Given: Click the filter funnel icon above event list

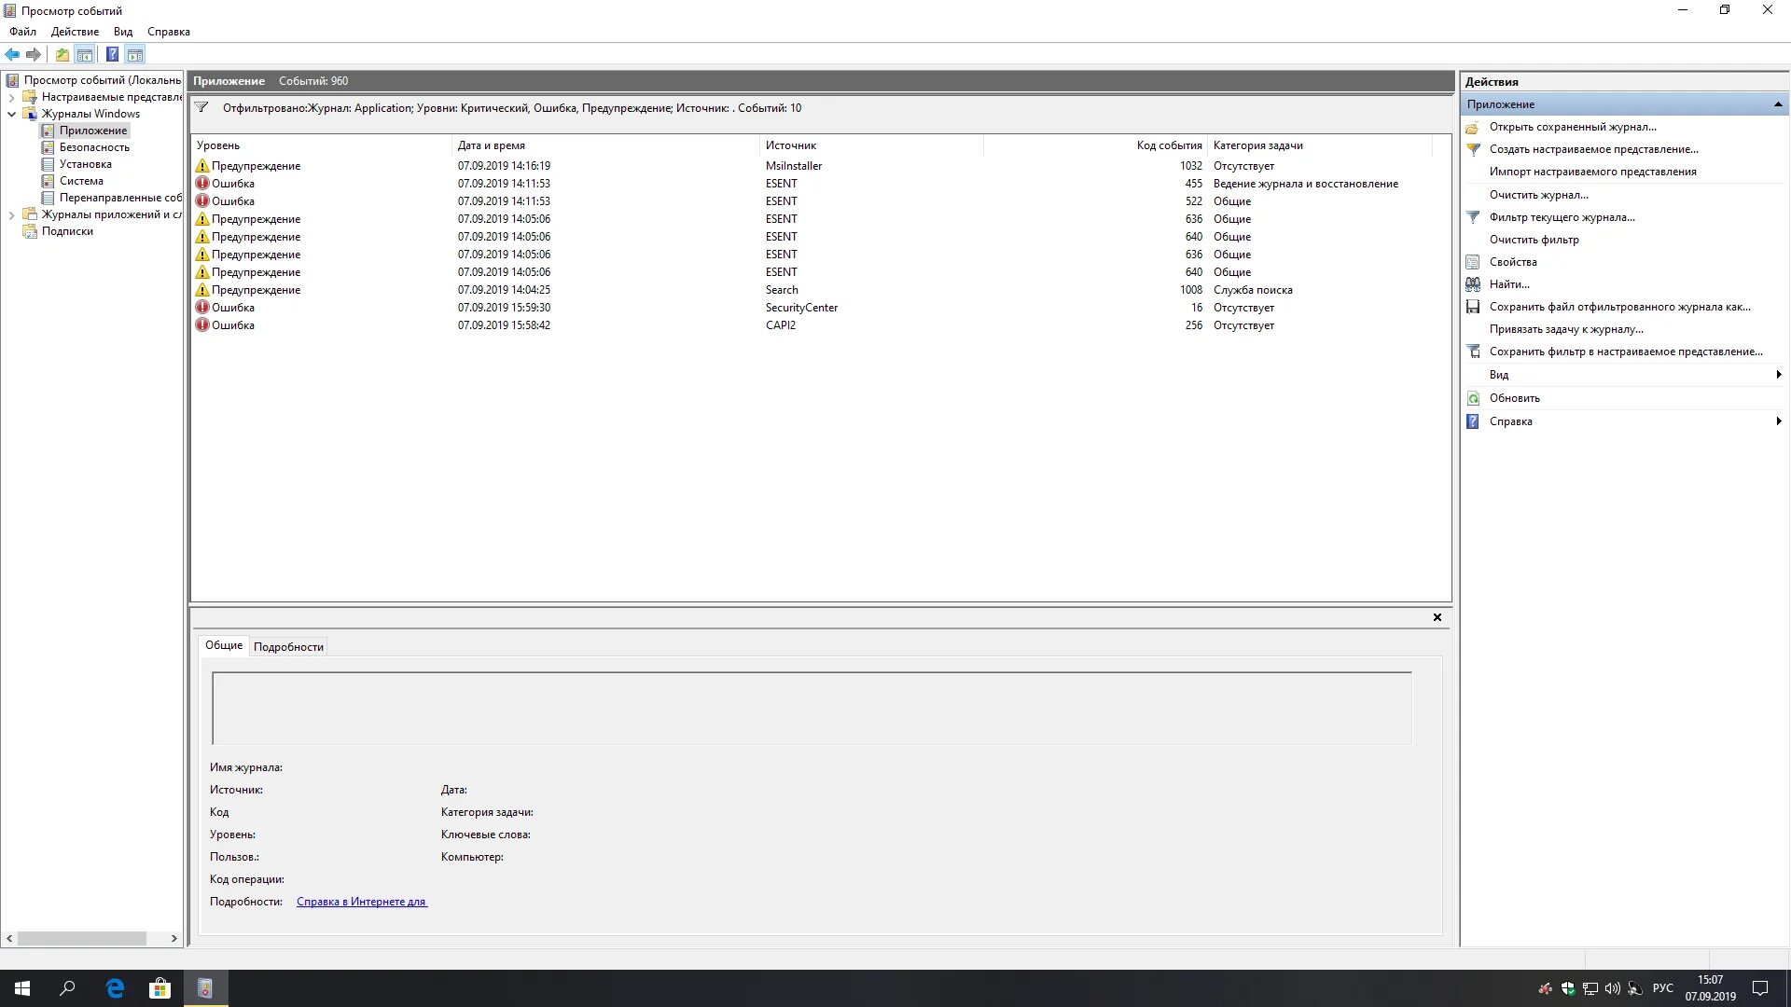Looking at the screenshot, I should coord(201,107).
